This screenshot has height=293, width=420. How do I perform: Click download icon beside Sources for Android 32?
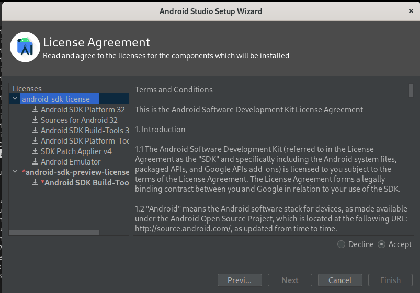click(x=35, y=120)
